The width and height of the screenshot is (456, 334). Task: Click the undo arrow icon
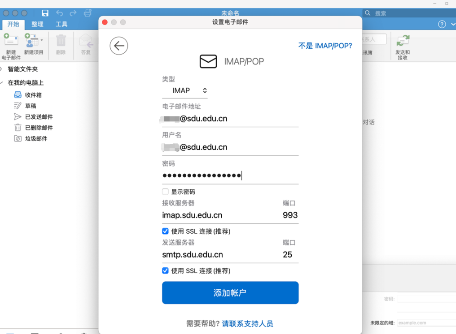(60, 13)
